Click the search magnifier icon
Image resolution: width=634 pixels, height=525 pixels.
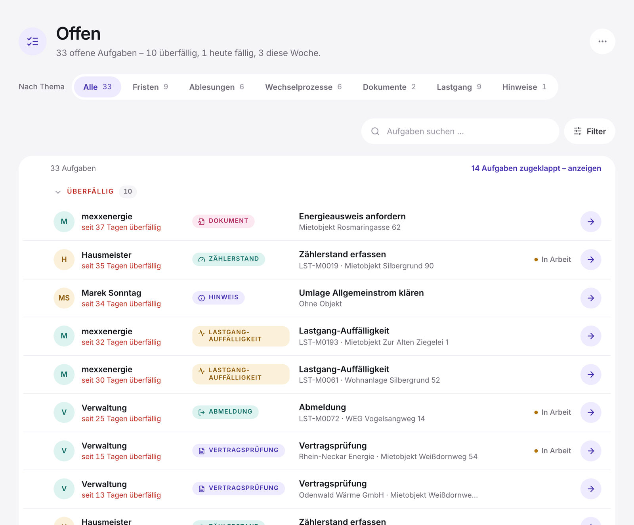(375, 131)
